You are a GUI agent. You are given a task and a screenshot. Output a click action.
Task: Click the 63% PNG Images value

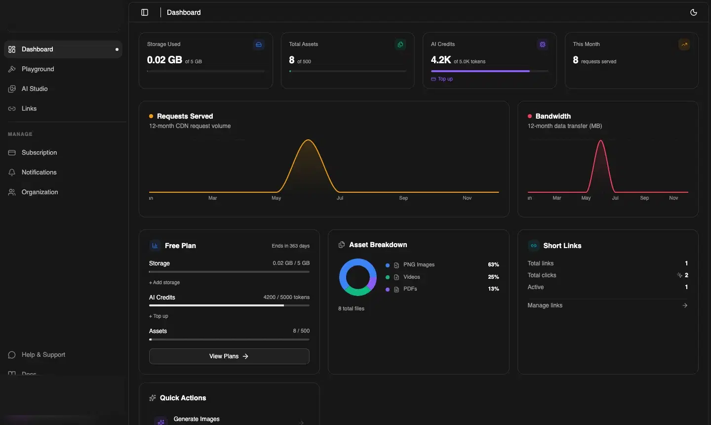click(493, 265)
